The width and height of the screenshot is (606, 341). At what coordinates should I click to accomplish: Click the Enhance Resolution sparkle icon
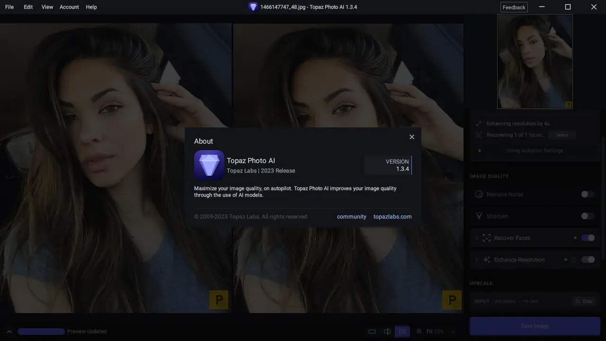[x=486, y=260]
